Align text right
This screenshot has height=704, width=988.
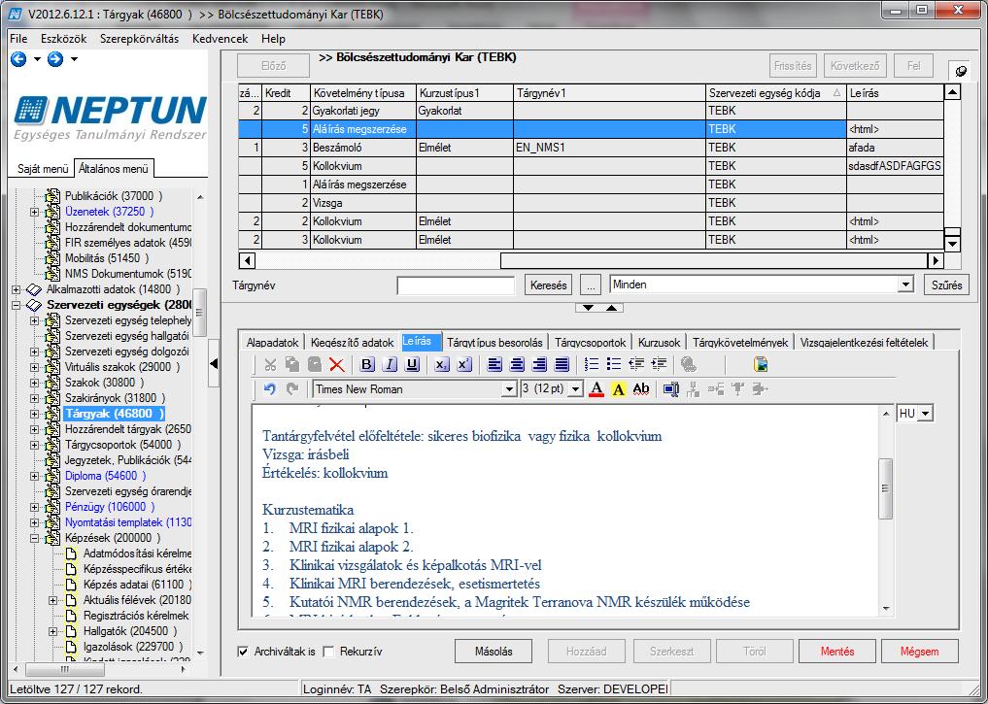tap(539, 364)
